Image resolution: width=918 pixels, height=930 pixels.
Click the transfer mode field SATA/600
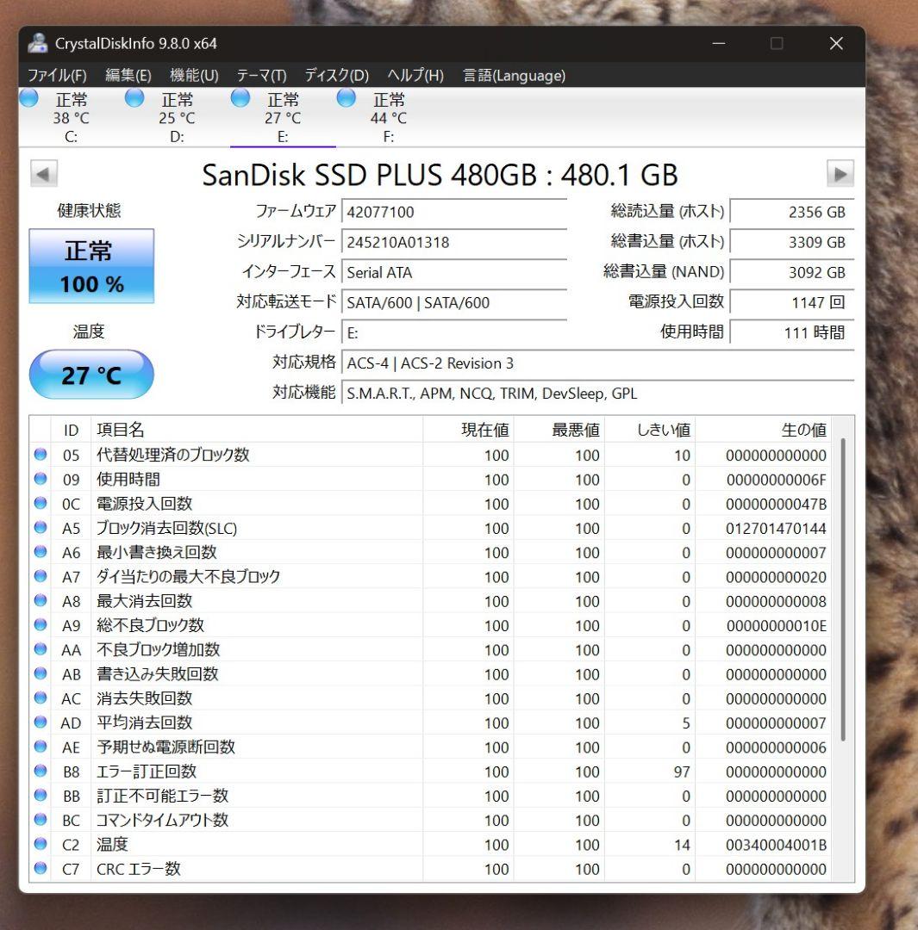[x=454, y=302]
